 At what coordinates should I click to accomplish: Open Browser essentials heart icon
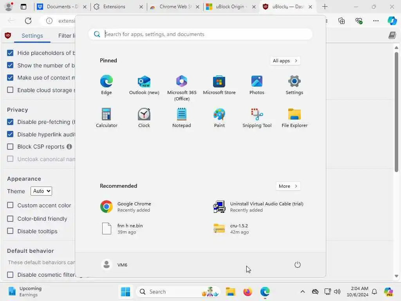click(359, 21)
